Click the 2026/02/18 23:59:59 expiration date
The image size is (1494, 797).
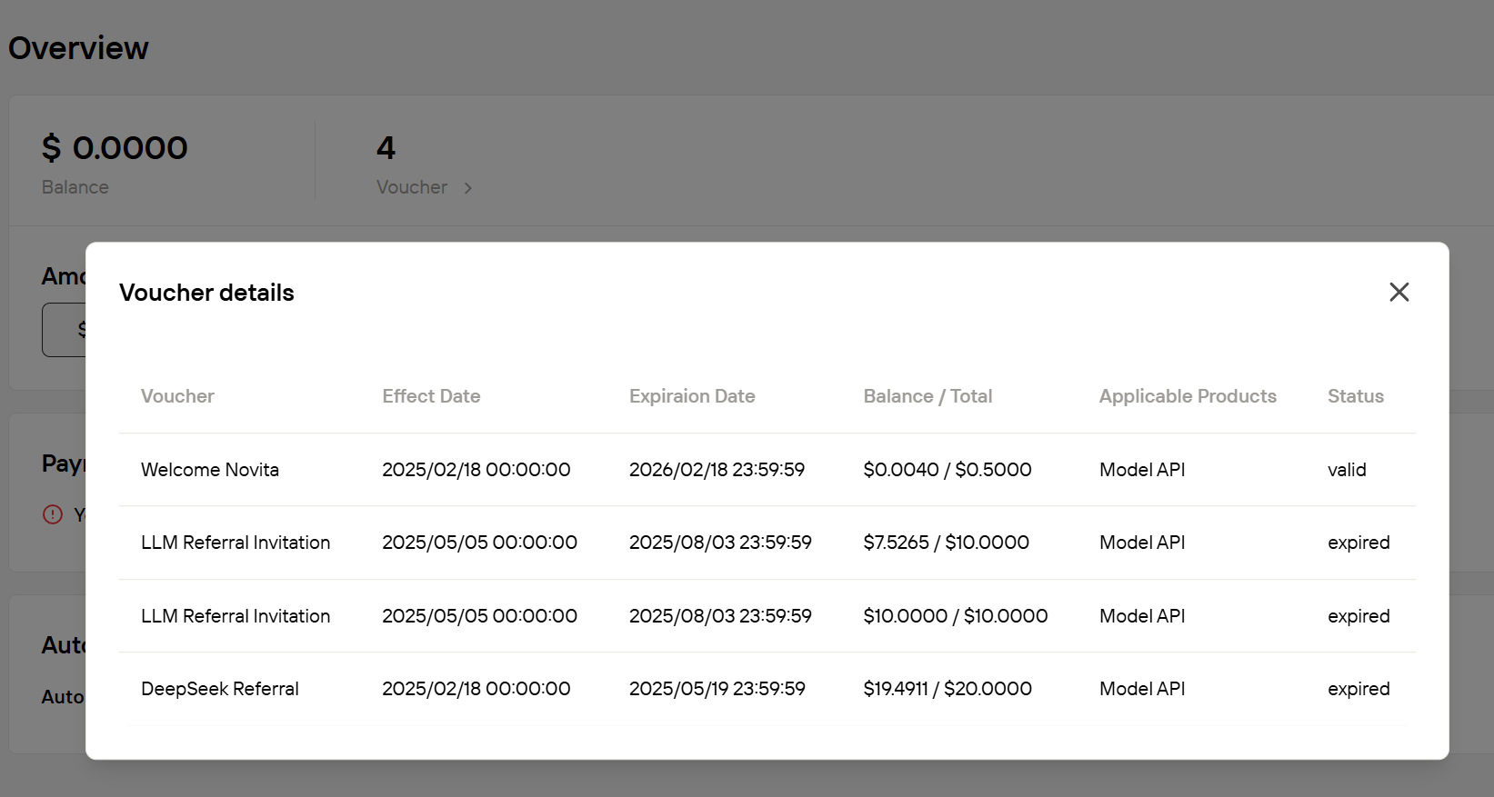tap(717, 470)
